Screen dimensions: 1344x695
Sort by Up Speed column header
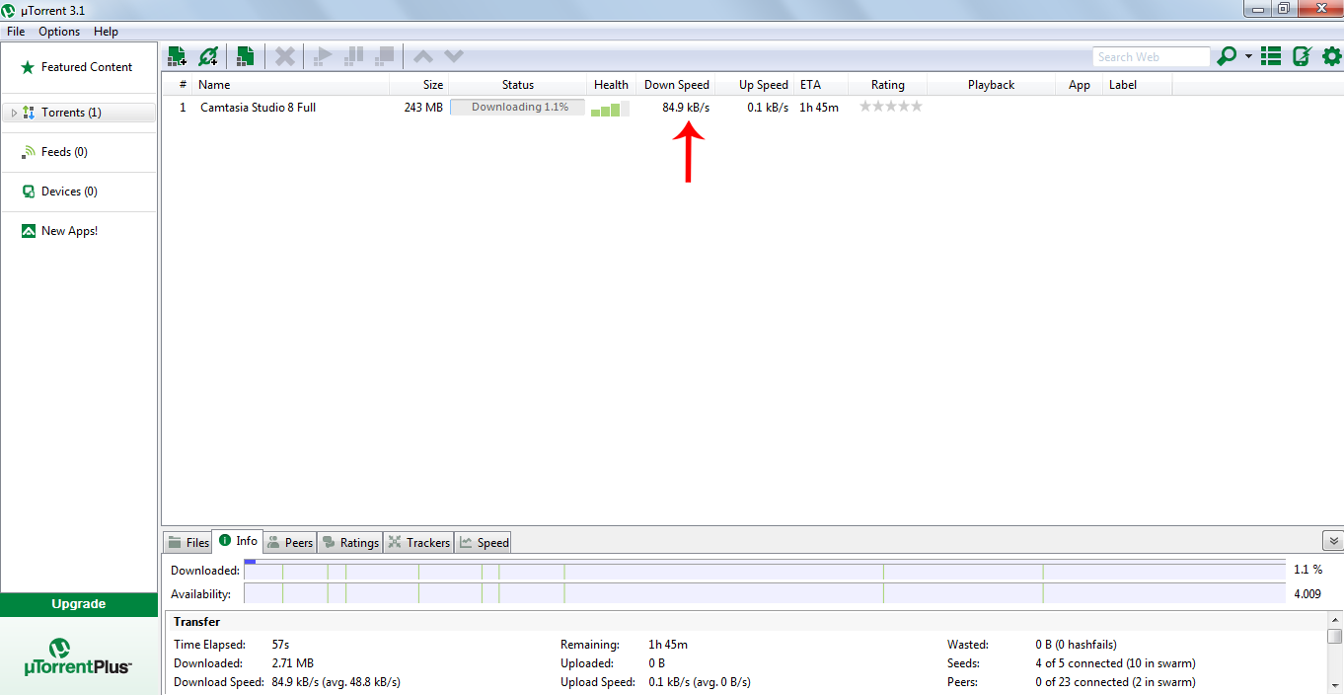point(755,85)
